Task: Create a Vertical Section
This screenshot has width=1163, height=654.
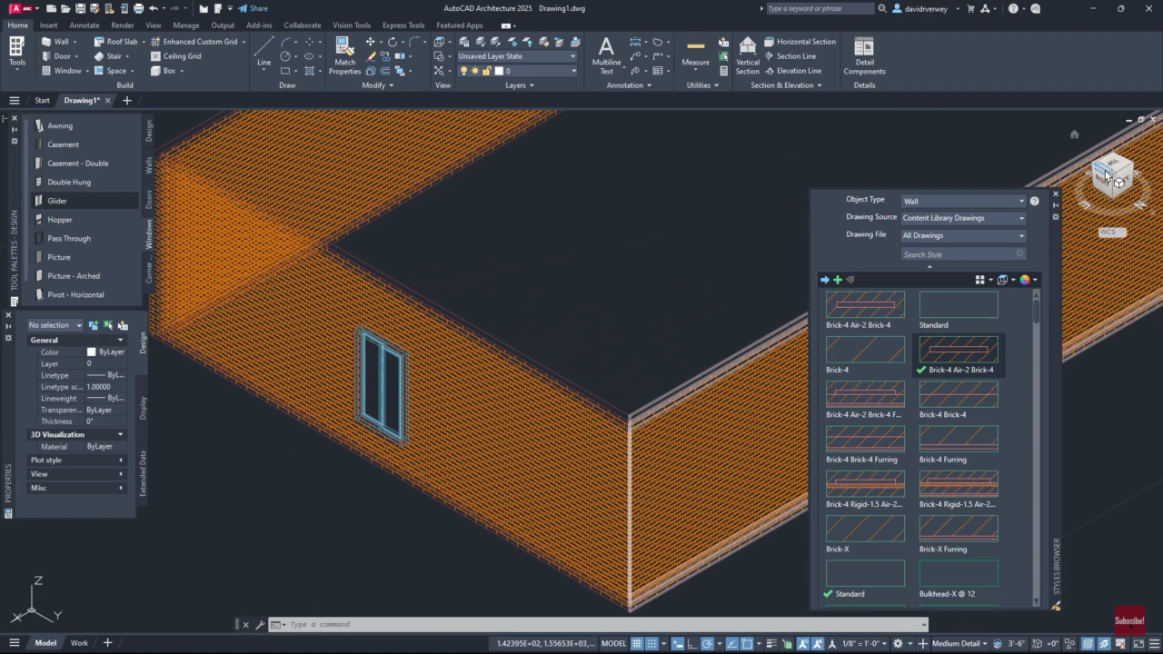Action: (x=748, y=55)
